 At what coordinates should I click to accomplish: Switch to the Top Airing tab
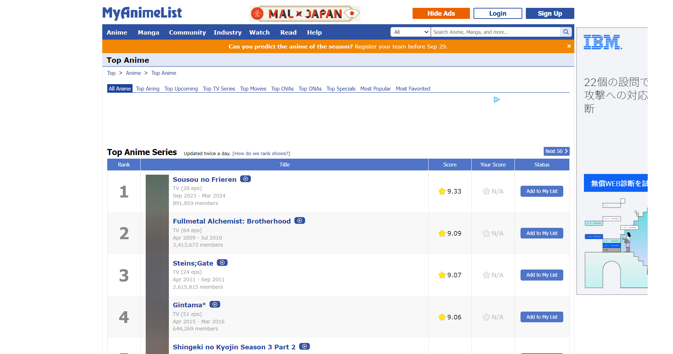pos(147,89)
